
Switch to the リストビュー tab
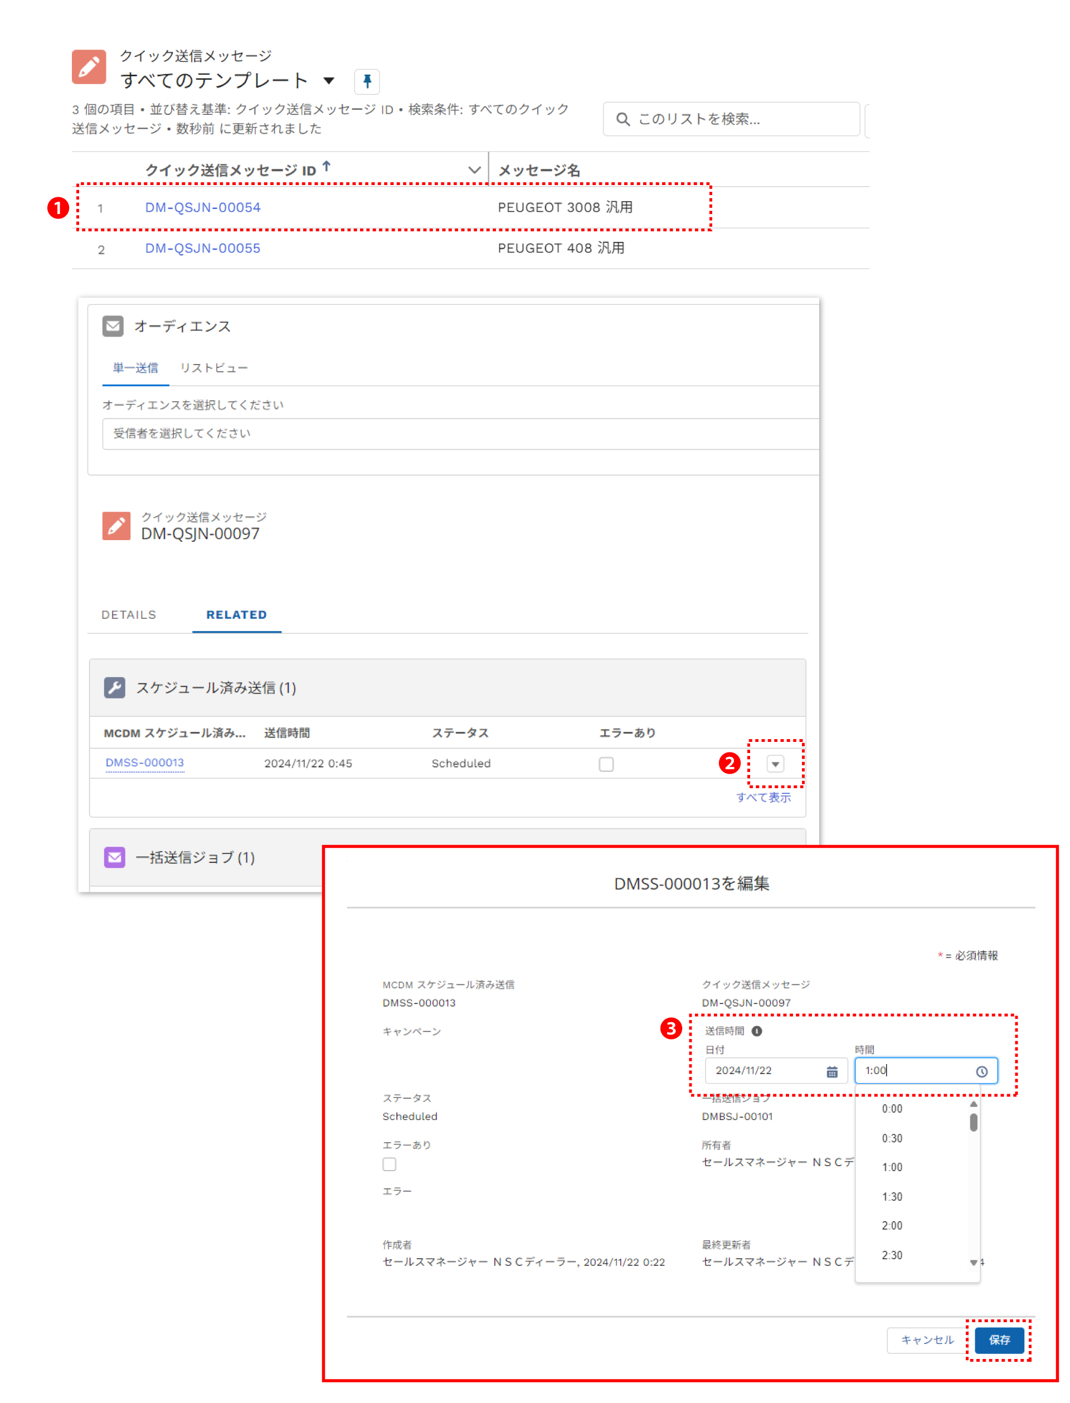pos(213,368)
